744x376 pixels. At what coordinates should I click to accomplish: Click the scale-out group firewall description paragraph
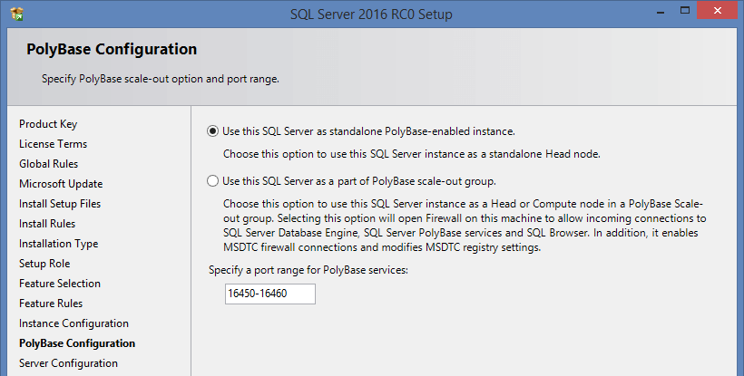click(465, 226)
